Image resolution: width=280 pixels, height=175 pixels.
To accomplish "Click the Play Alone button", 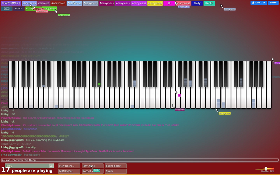I will click(x=92, y=166).
